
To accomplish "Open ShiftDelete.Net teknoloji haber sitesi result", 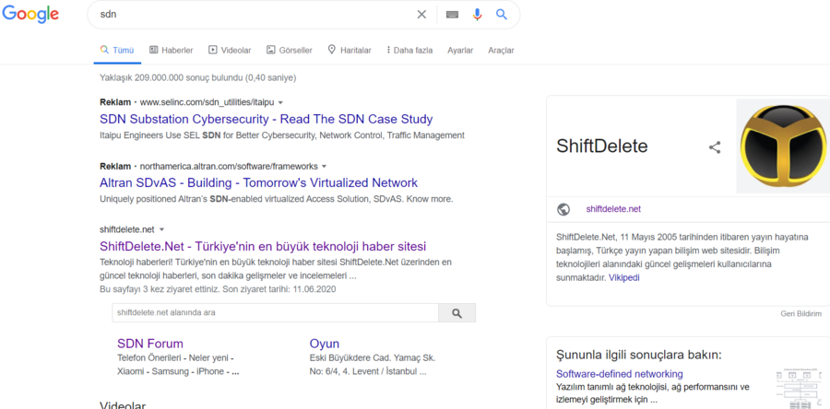I will tap(263, 247).
